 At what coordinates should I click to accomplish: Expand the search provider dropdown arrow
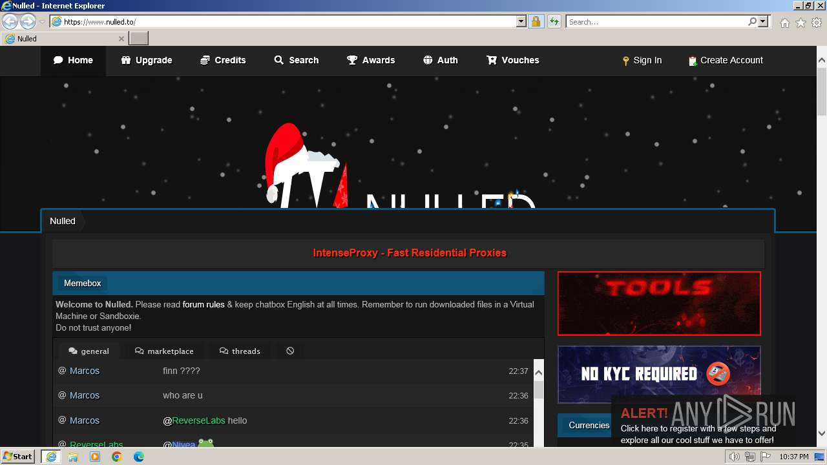tap(763, 21)
